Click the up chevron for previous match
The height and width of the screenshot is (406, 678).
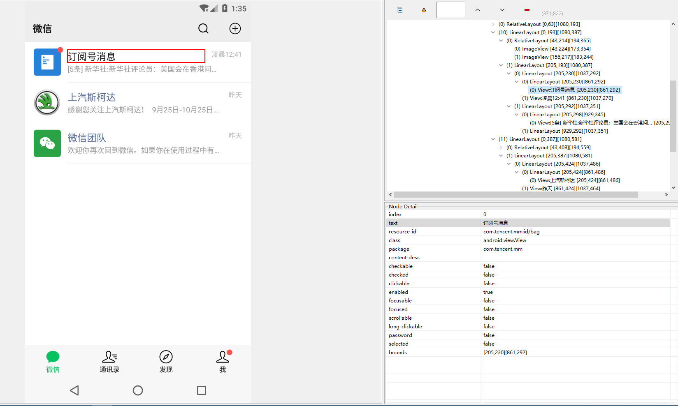point(478,10)
